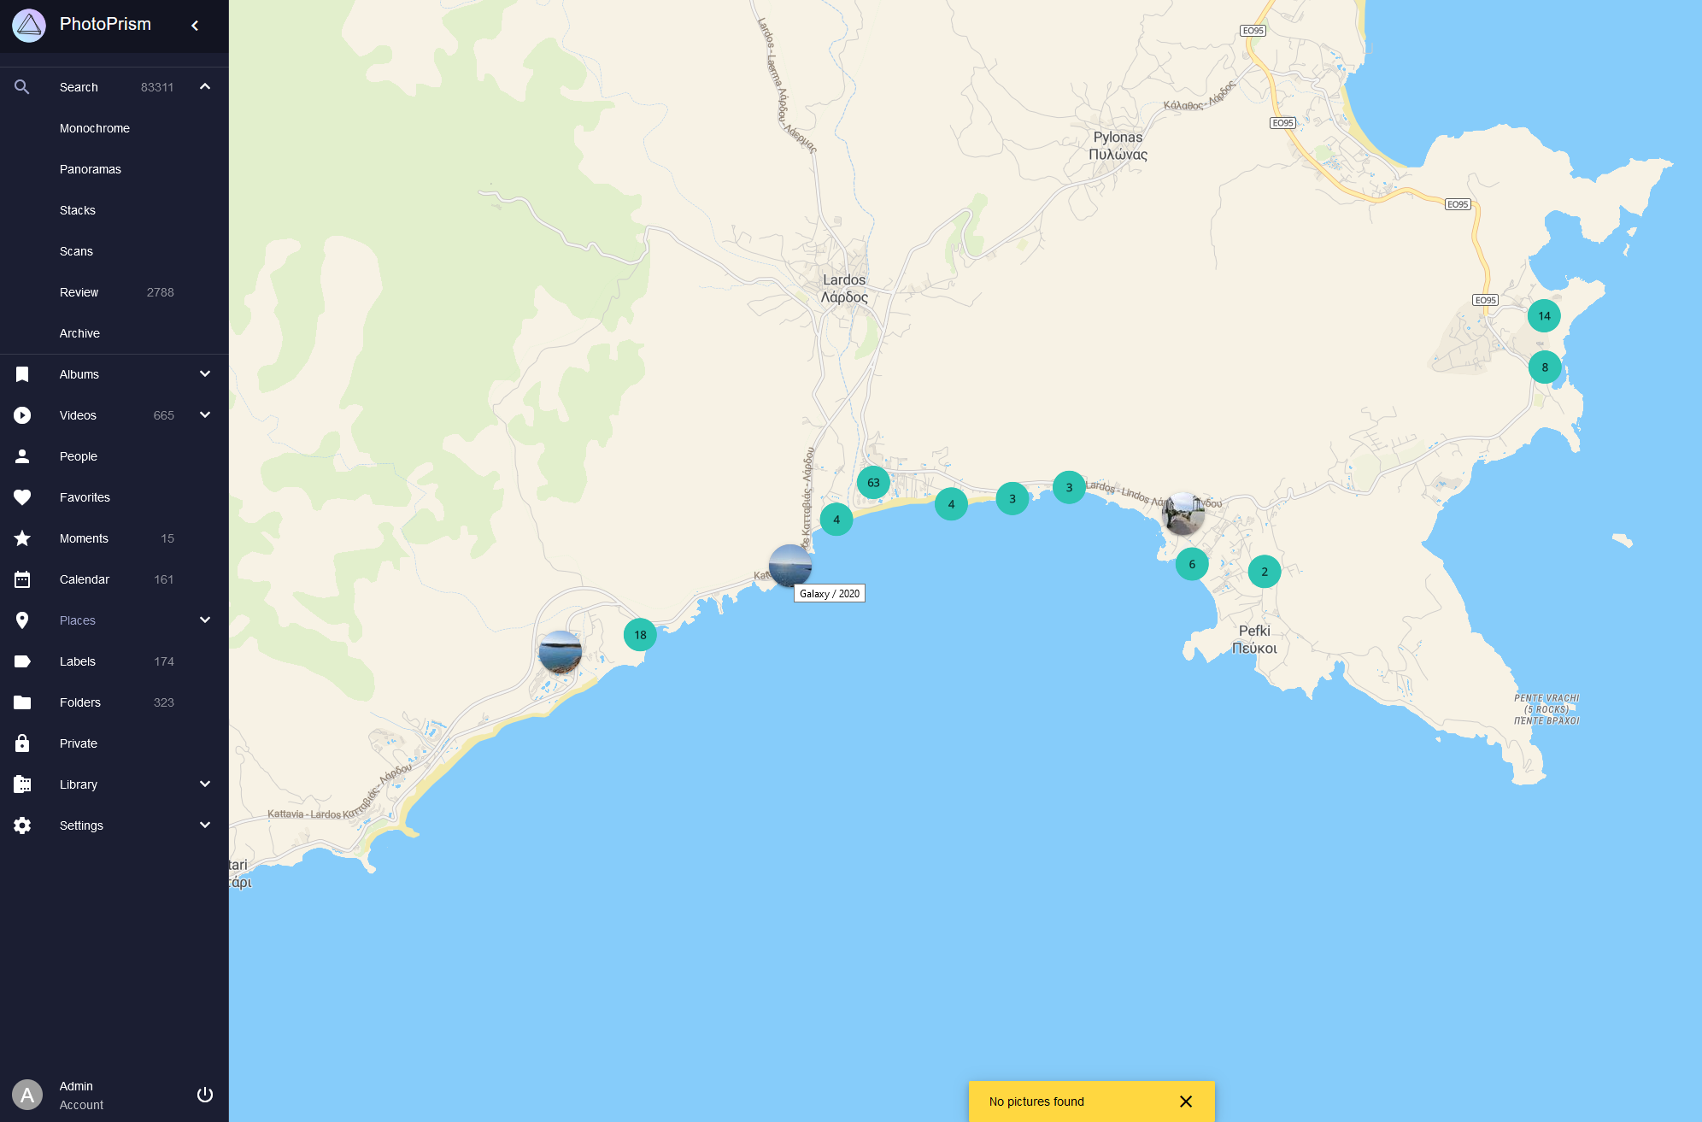Viewport: 1702px width, 1122px height.
Task: Collapse the Search submenu chevron
Action: 205,86
